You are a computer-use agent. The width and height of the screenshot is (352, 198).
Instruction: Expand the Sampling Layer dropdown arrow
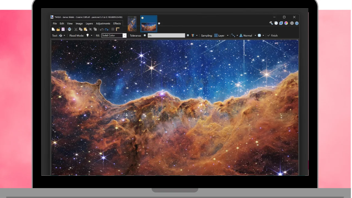(227, 35)
